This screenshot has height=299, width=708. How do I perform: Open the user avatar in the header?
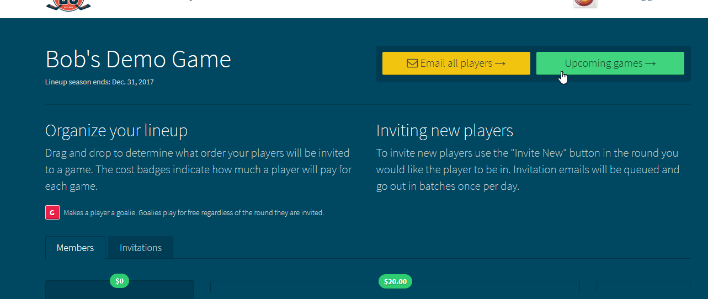point(584,3)
